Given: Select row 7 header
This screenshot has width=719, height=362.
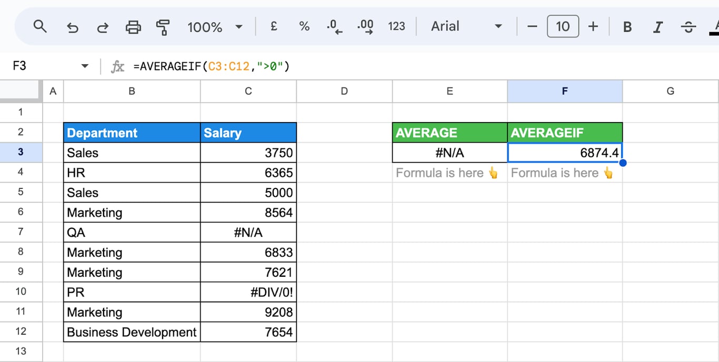Looking at the screenshot, I should (21, 232).
